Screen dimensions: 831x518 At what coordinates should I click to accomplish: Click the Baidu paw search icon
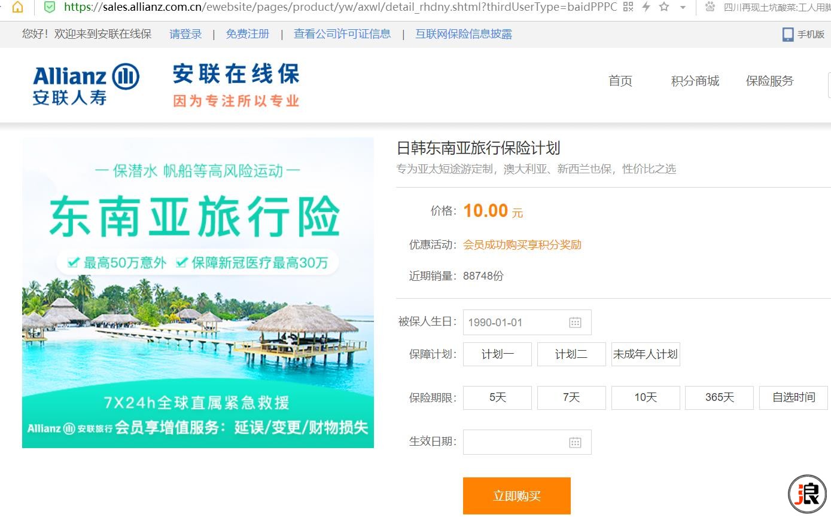pos(710,7)
